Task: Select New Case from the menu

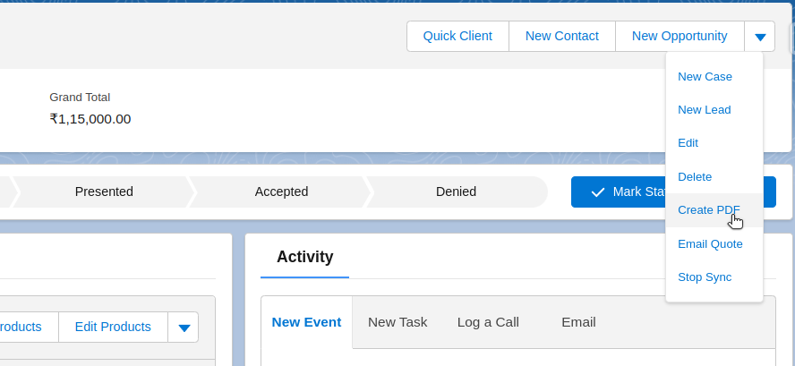Action: coord(705,77)
